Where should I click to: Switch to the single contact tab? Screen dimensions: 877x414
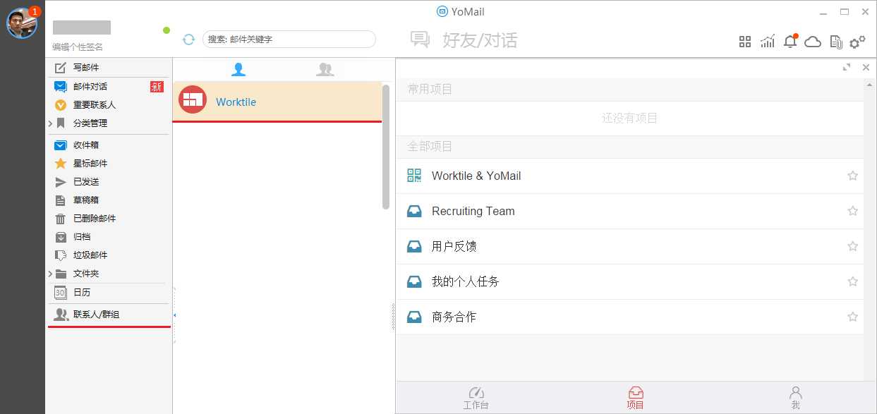click(238, 69)
